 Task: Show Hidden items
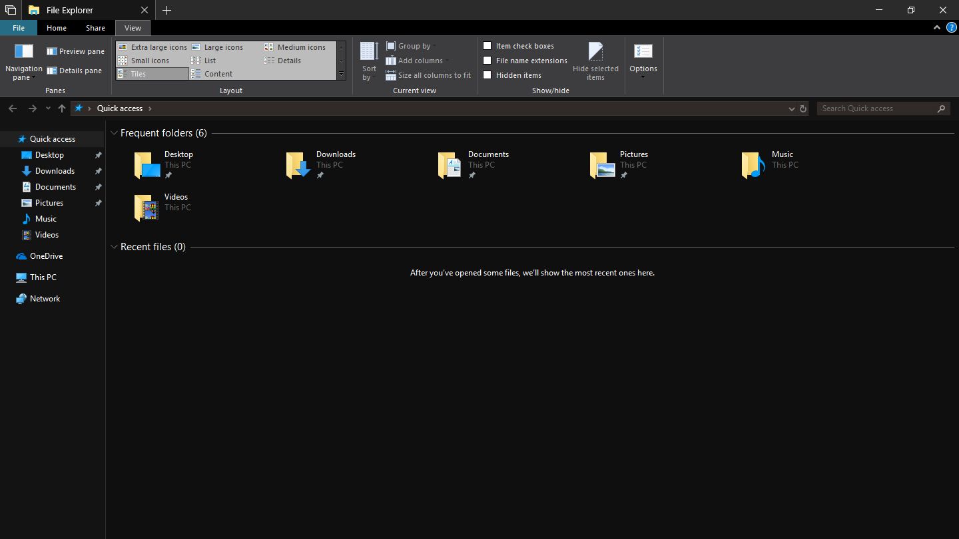coord(487,75)
